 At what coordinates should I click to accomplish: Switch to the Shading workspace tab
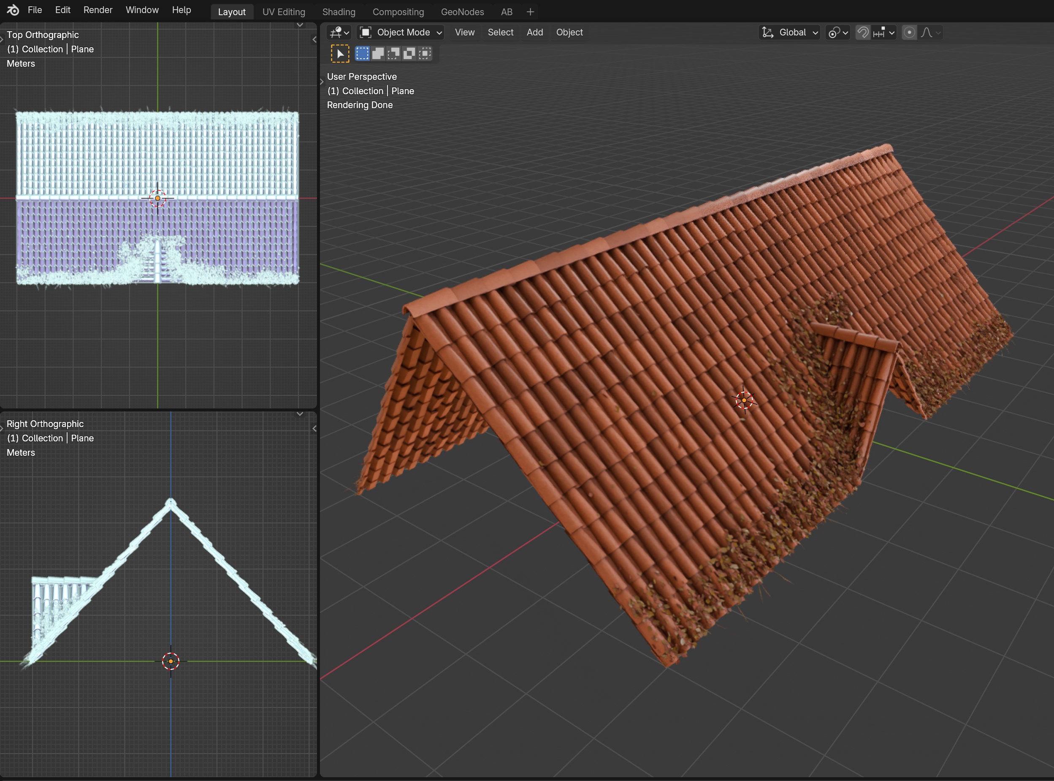pos(338,12)
